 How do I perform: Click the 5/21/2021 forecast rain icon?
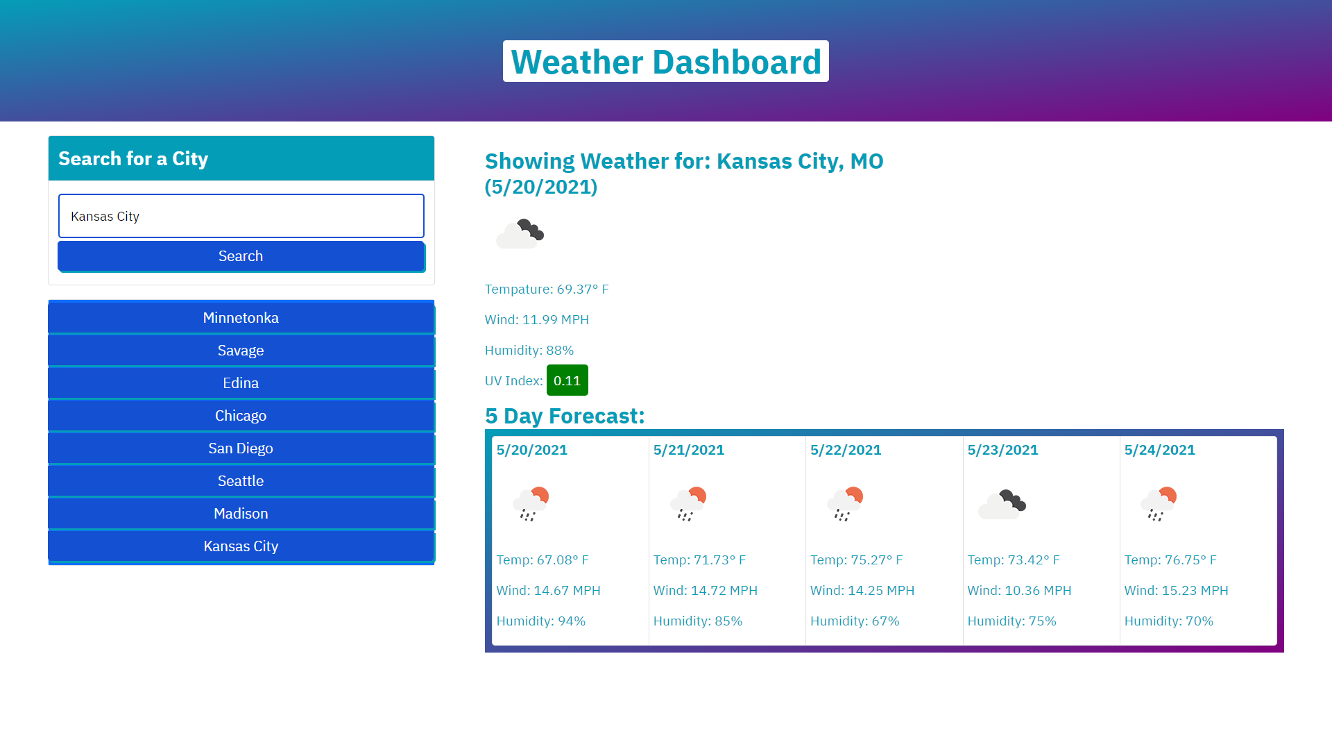[x=688, y=504]
